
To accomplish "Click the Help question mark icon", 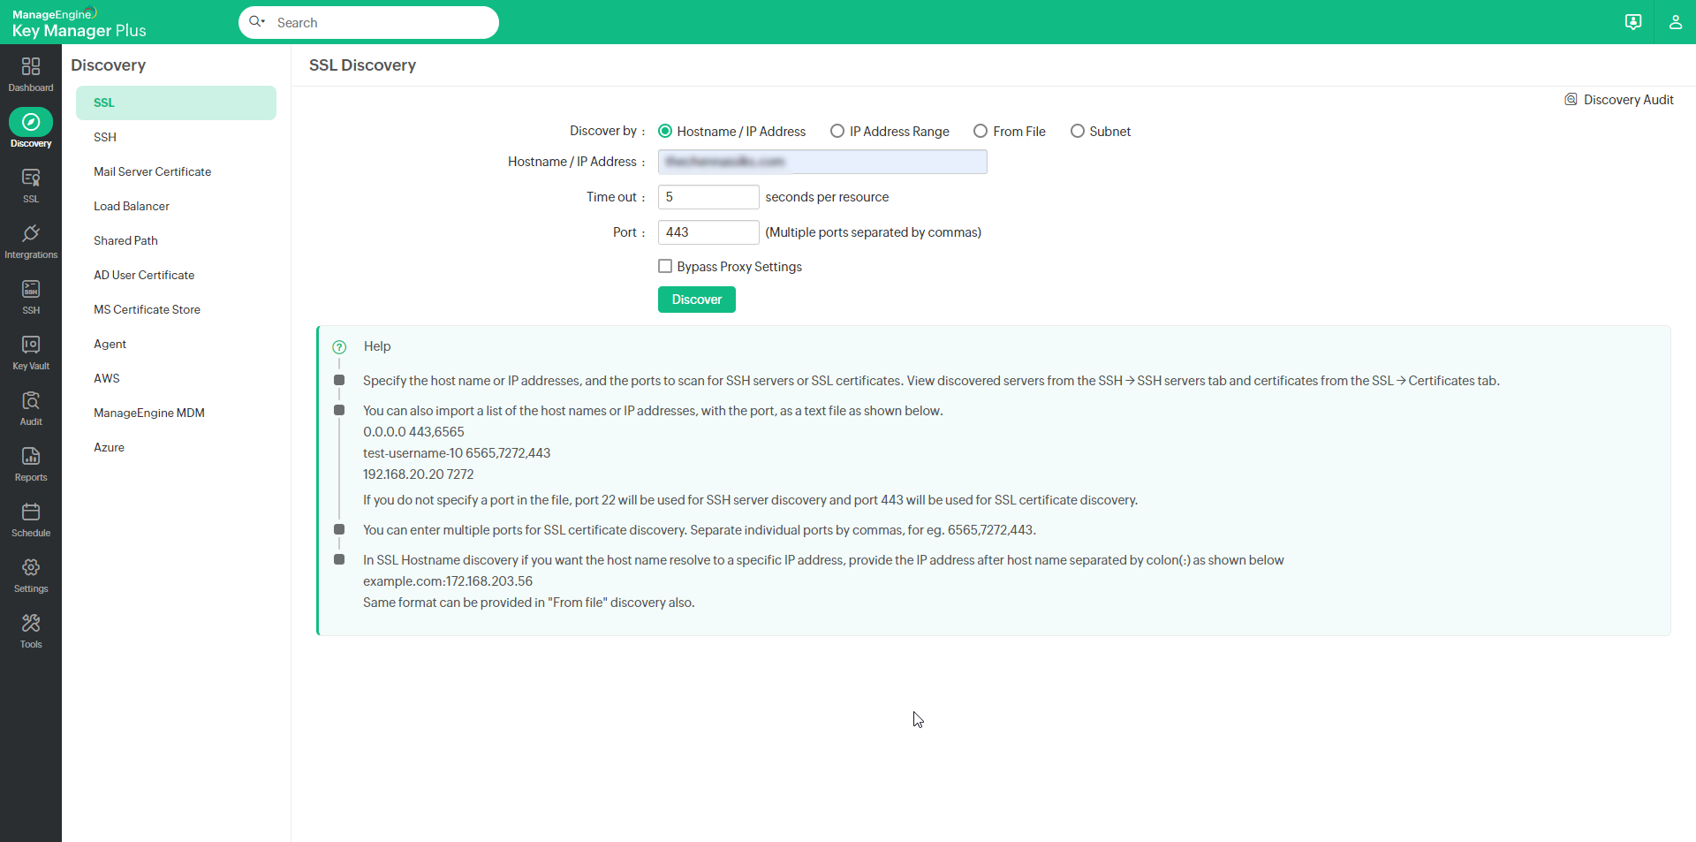I will pos(339,346).
